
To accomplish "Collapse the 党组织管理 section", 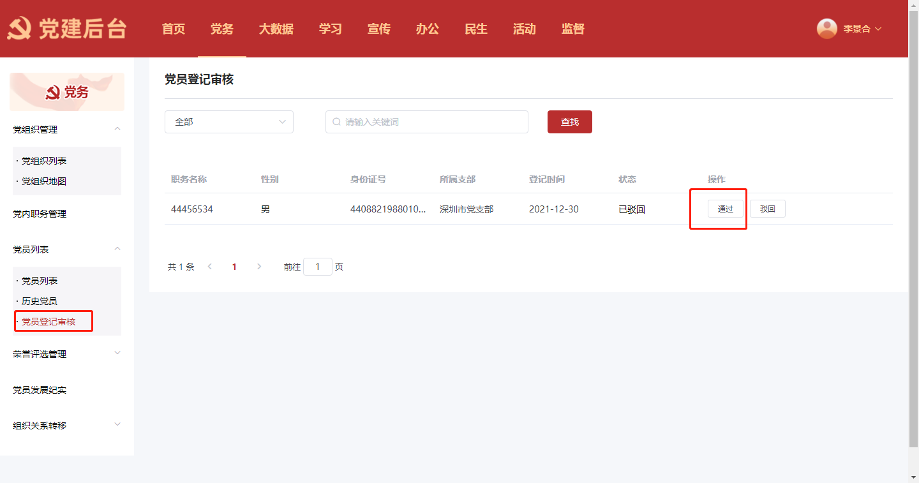I will [117, 129].
